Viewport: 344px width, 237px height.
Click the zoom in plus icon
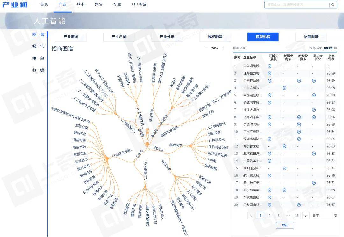[223, 48]
